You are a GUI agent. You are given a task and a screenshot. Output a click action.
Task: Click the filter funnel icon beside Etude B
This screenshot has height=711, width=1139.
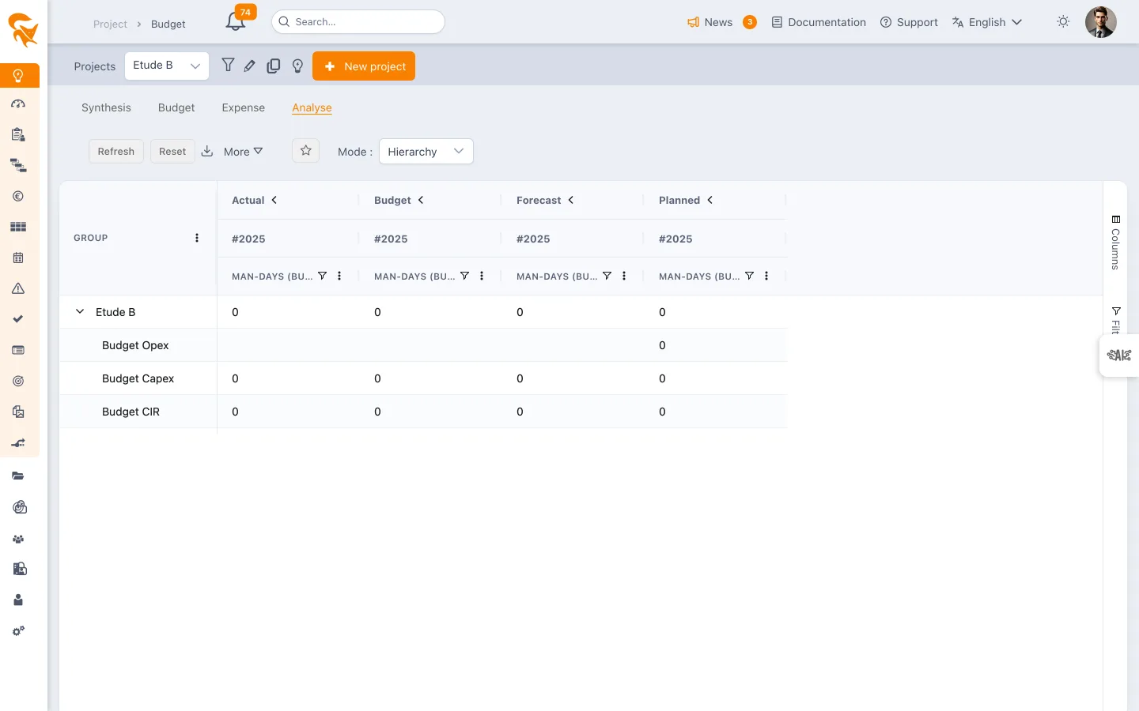(228, 66)
